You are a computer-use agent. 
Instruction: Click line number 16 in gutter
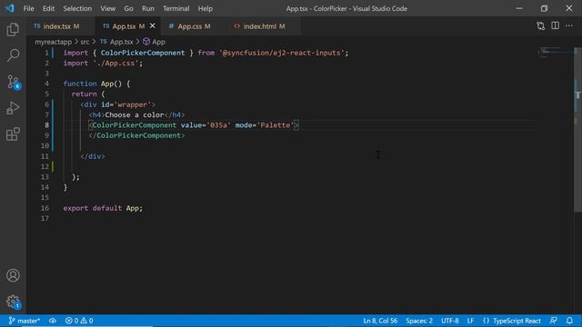point(45,208)
